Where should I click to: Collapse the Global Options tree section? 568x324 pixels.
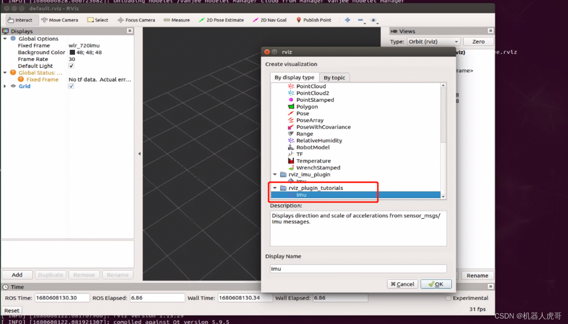point(5,39)
